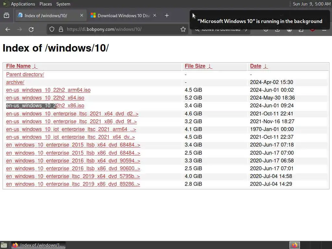Open the recent browsing tab list icon
The image size is (332, 249).
click(6, 16)
